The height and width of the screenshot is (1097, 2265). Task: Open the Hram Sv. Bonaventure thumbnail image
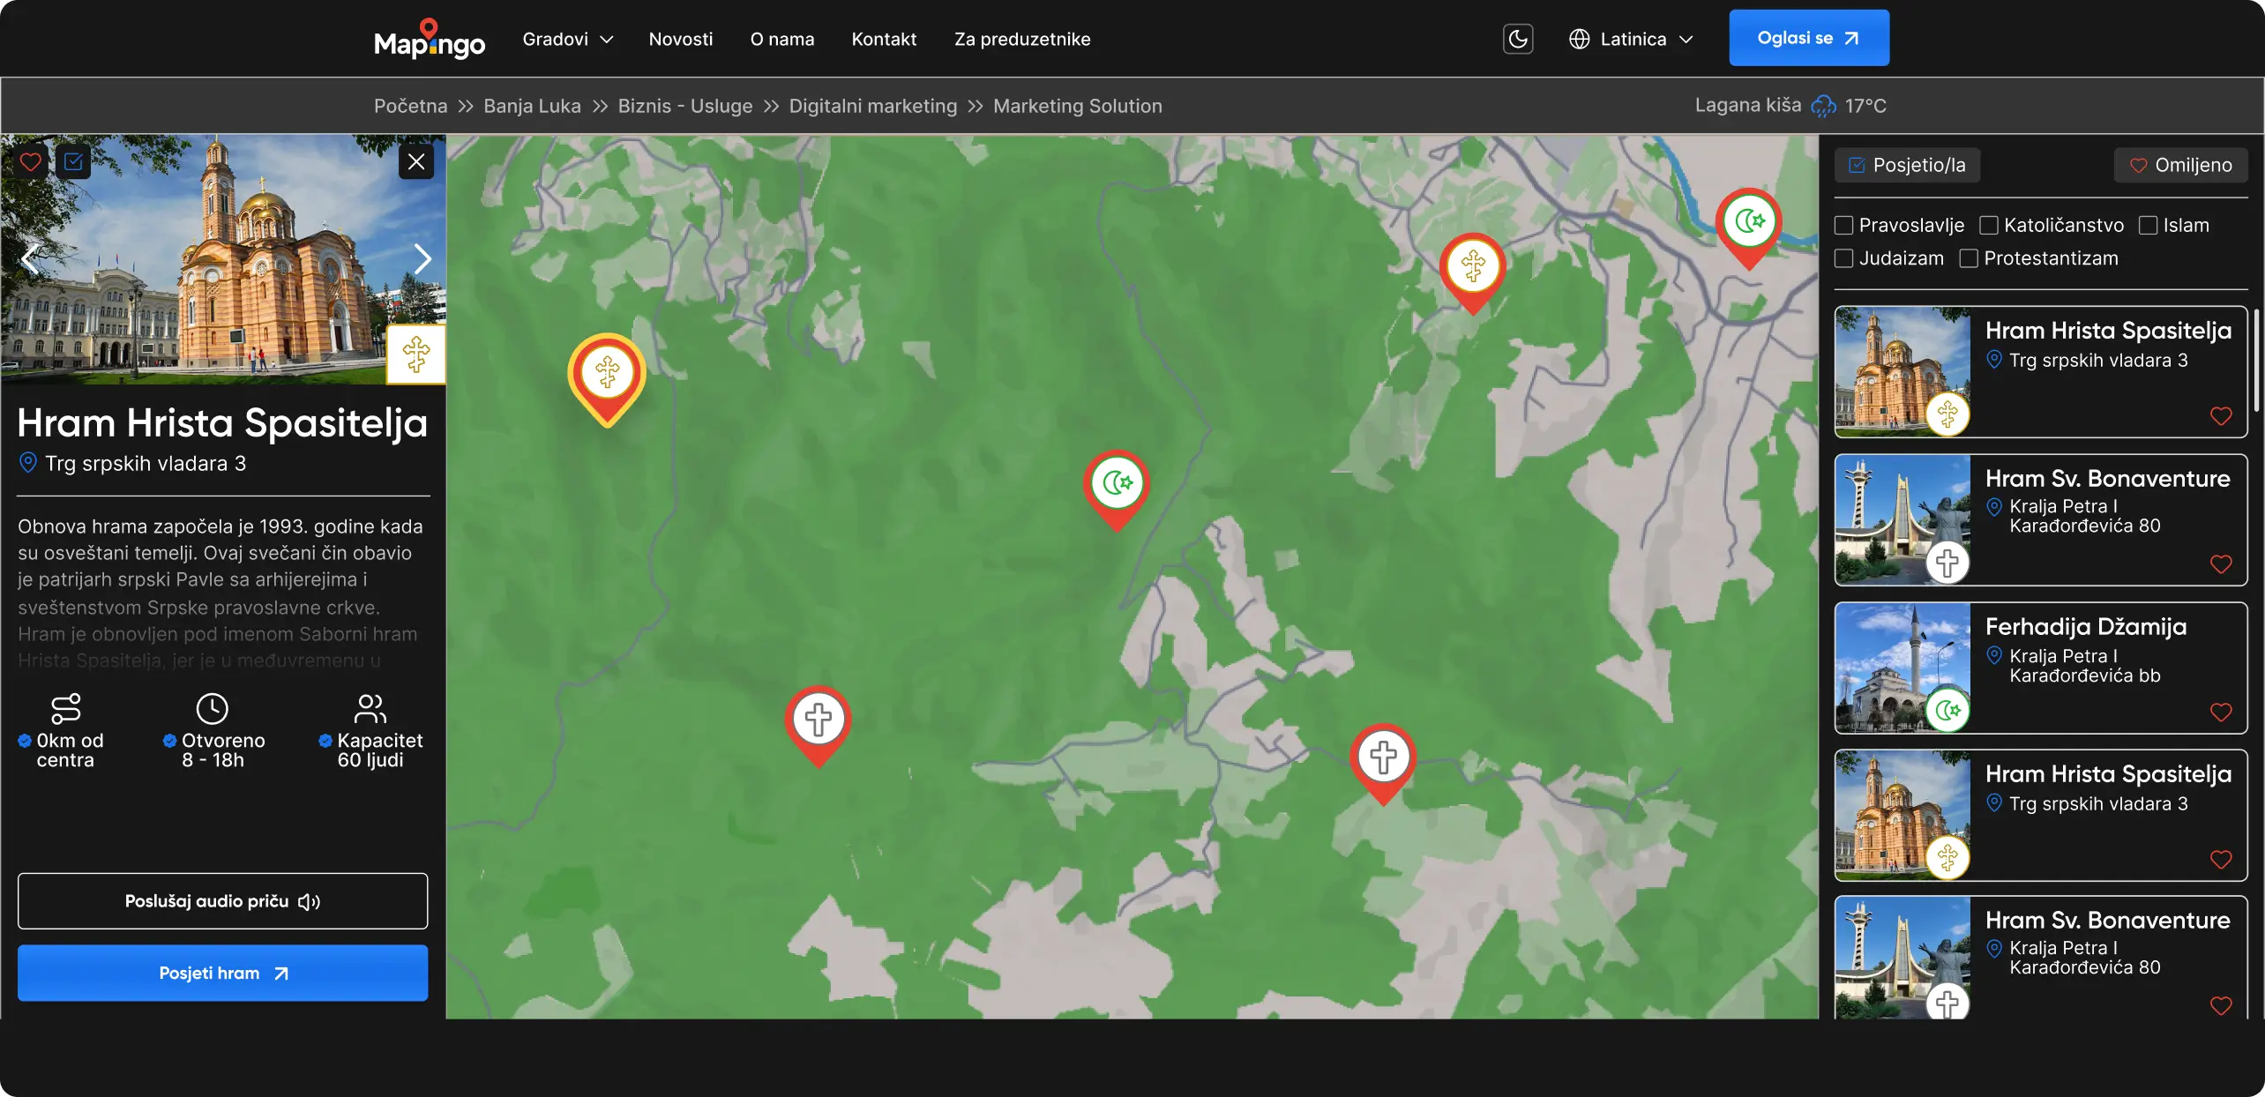click(x=1902, y=520)
